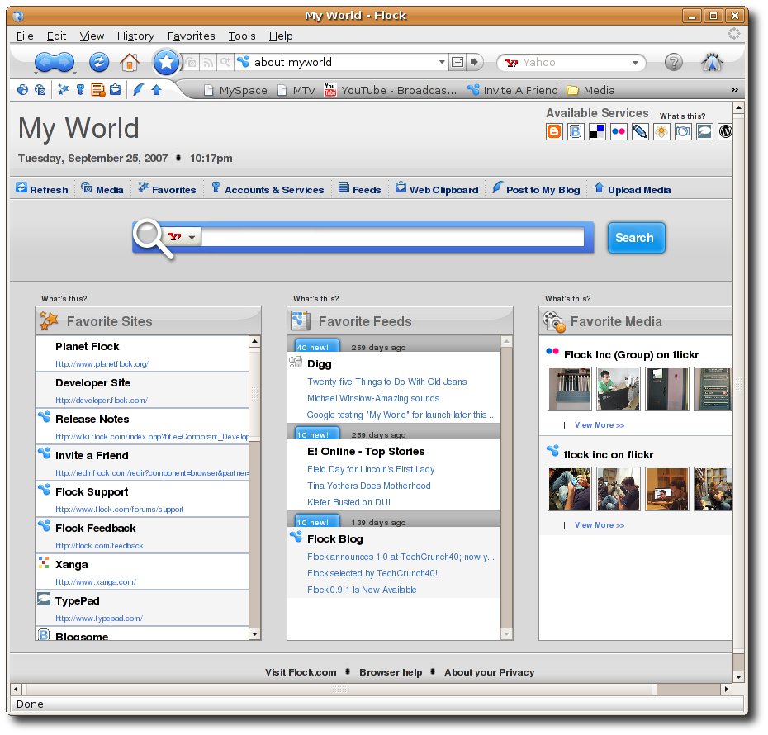Select the del.icio.us service icon
This screenshot has width=768, height=735.
tap(597, 132)
